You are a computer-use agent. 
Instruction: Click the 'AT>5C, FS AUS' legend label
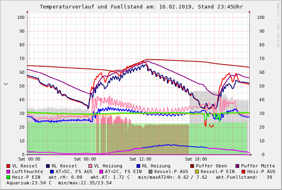click(74, 171)
